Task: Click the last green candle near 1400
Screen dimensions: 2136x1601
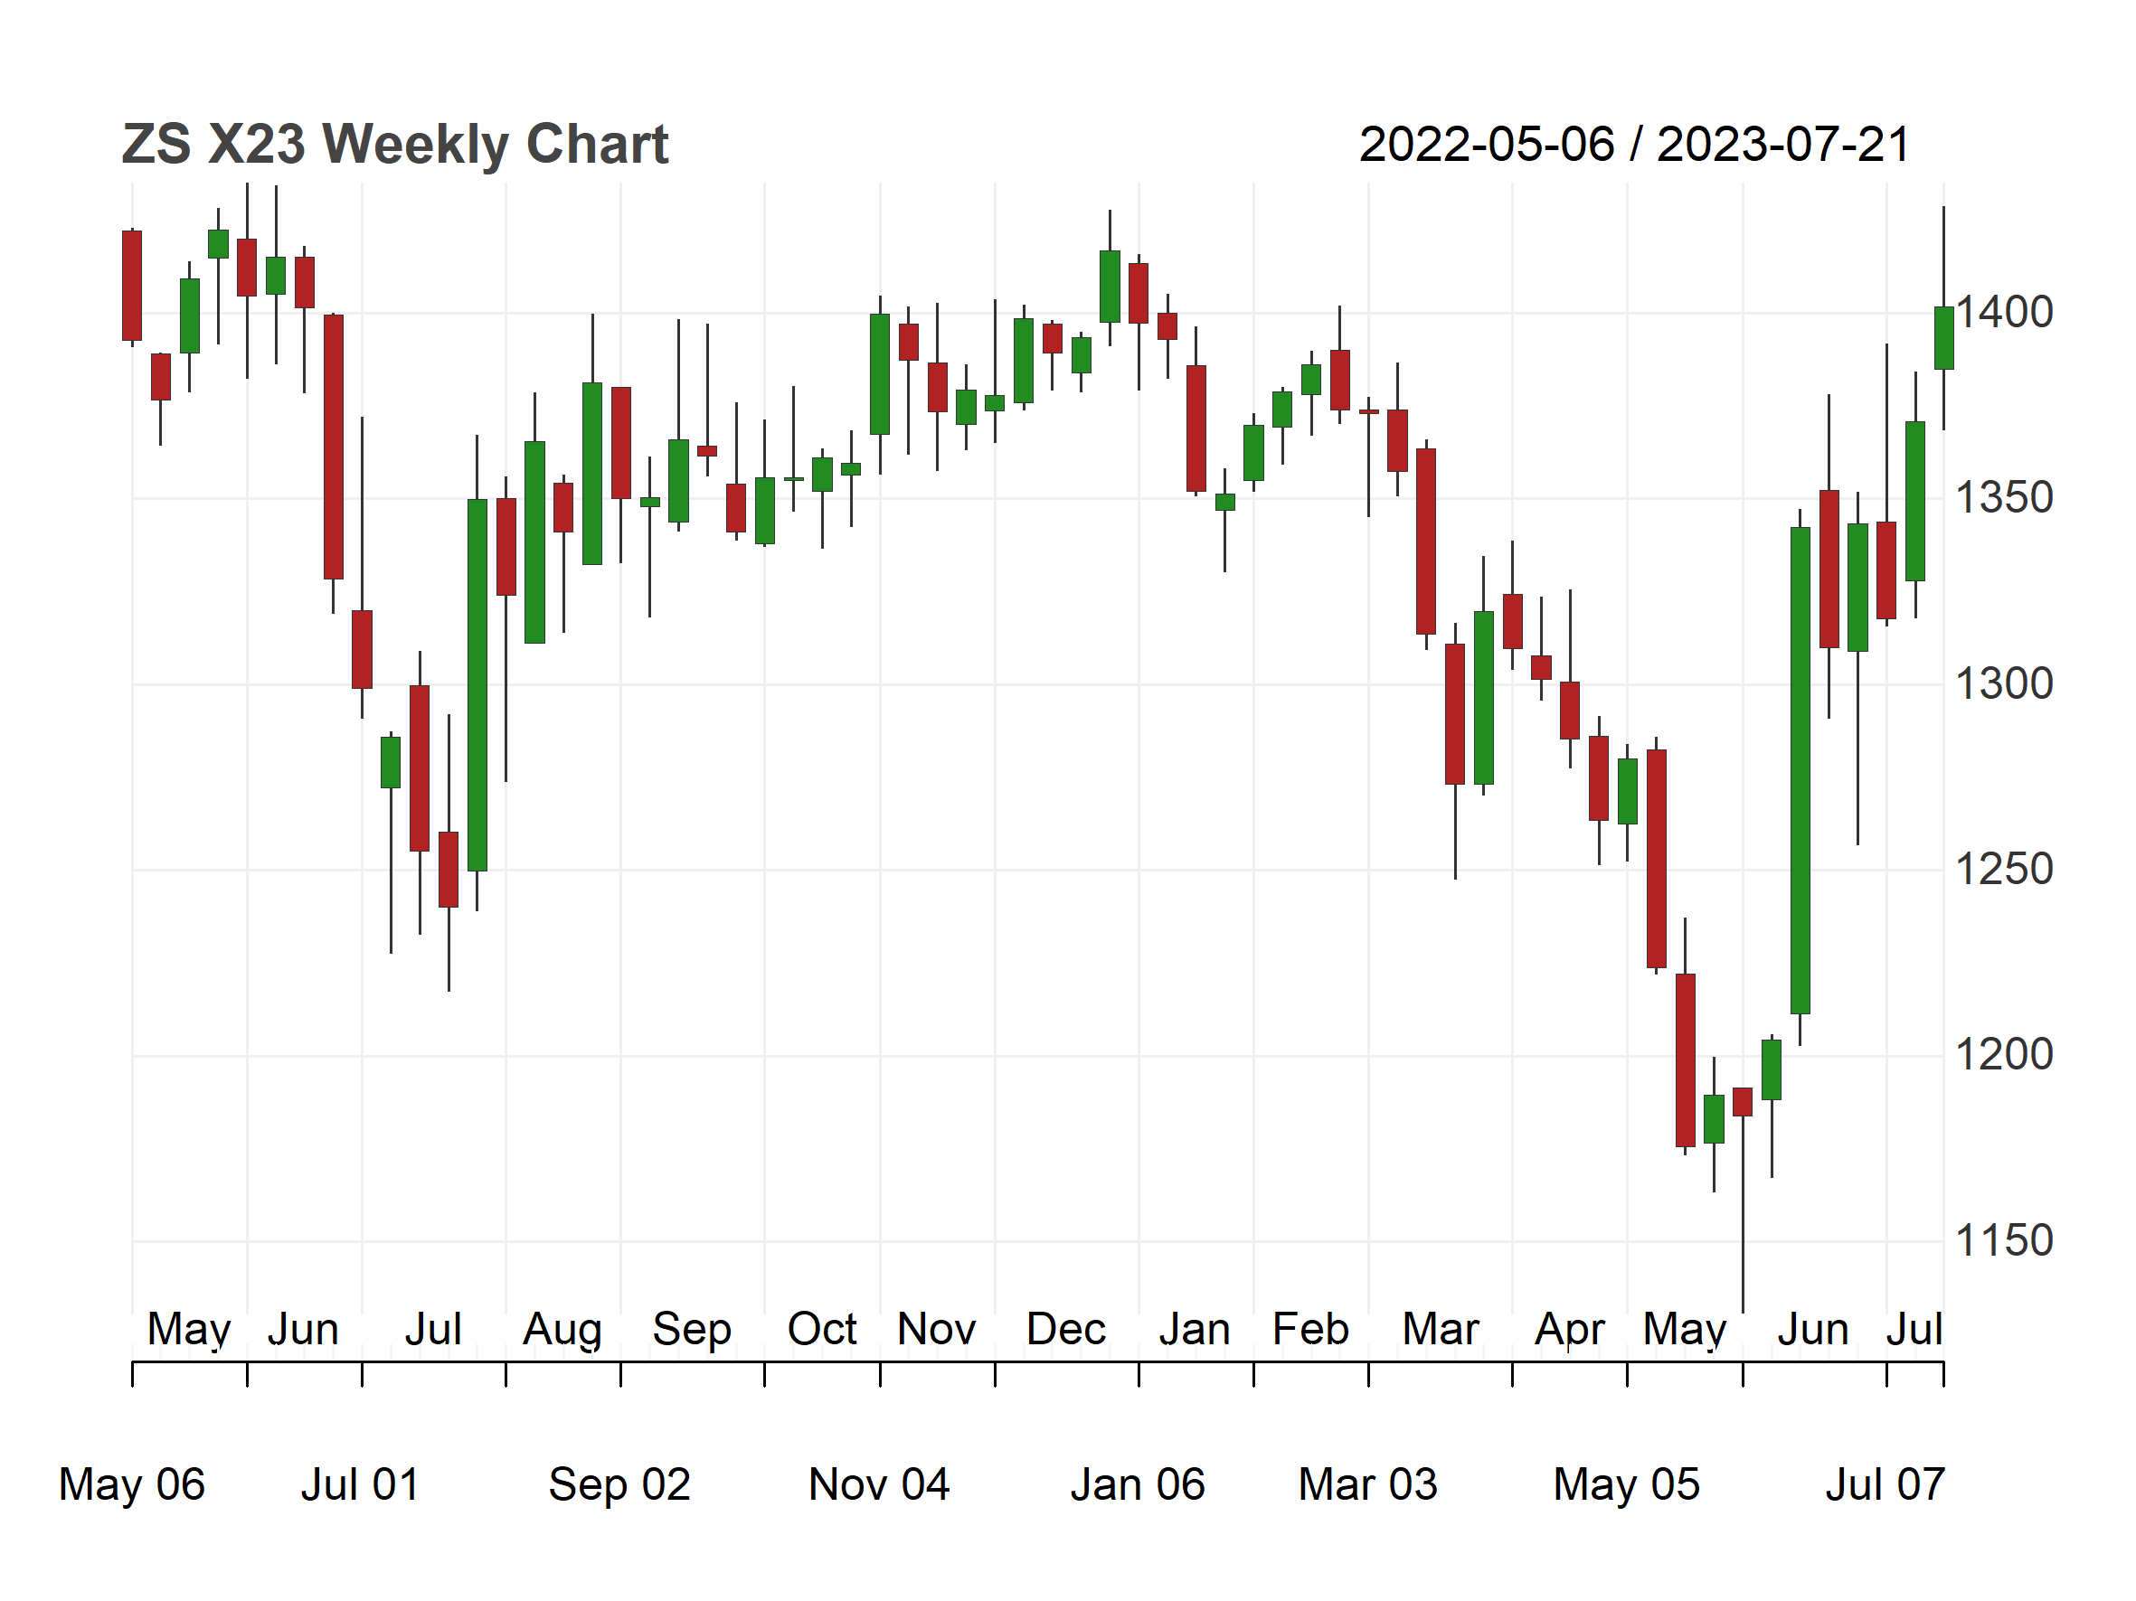Action: point(1944,338)
